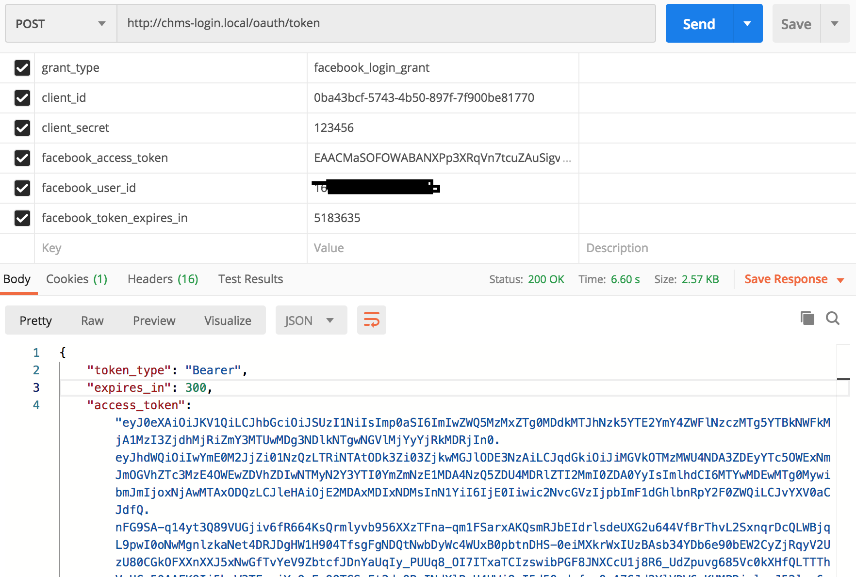Expand the Send button dropdown arrow
Viewport: 856px width, 577px height.
(x=747, y=24)
